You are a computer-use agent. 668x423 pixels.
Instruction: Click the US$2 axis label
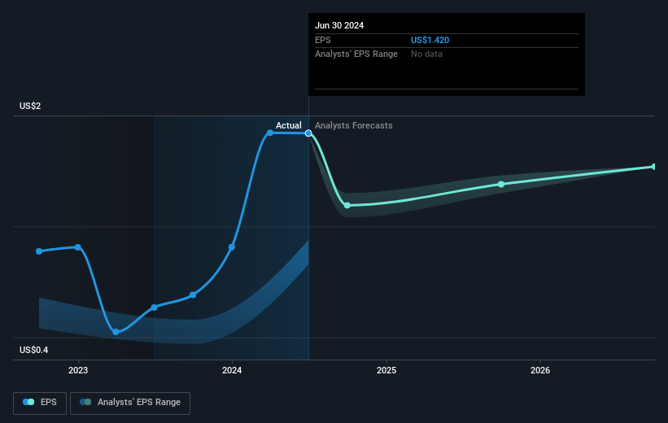click(30, 106)
